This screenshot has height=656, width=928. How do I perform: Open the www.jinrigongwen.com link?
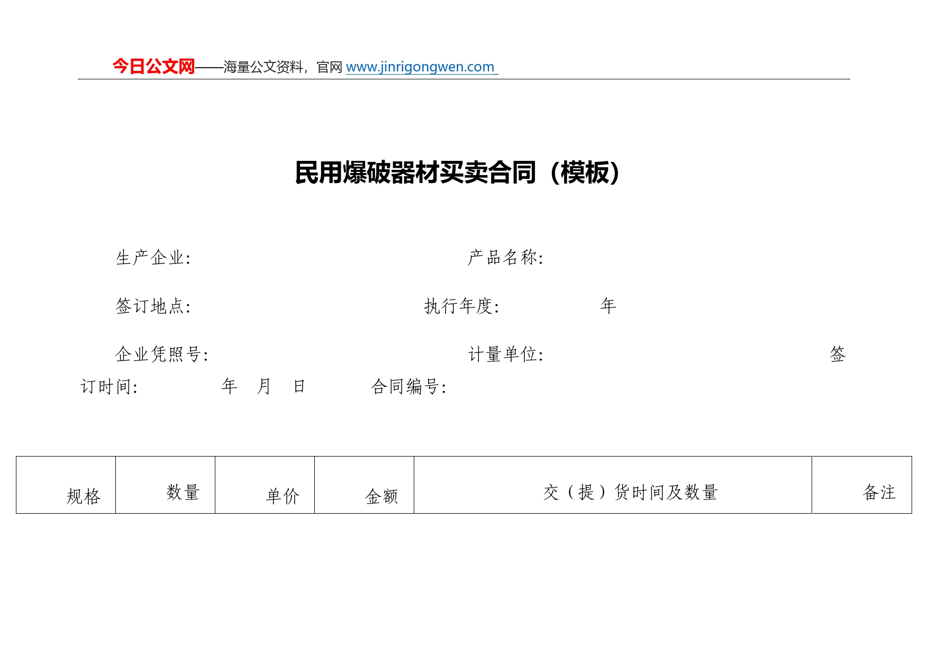pyautogui.click(x=421, y=67)
